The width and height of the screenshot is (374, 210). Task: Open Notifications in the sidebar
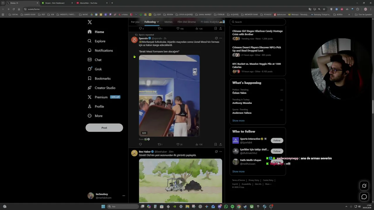point(100,50)
